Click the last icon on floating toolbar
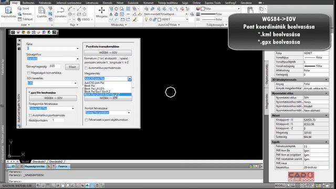Viewport: 336px width, 189px height. 54,33
